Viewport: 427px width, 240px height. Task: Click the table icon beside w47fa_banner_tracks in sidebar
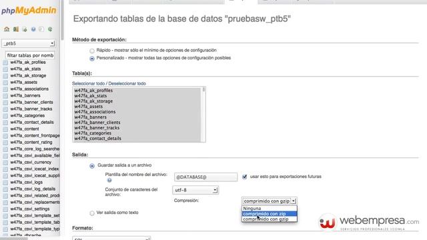point(5,109)
